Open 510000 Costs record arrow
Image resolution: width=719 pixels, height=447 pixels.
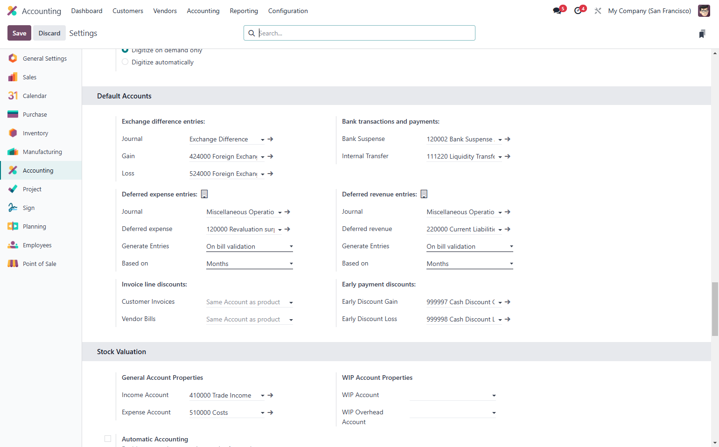(x=271, y=412)
